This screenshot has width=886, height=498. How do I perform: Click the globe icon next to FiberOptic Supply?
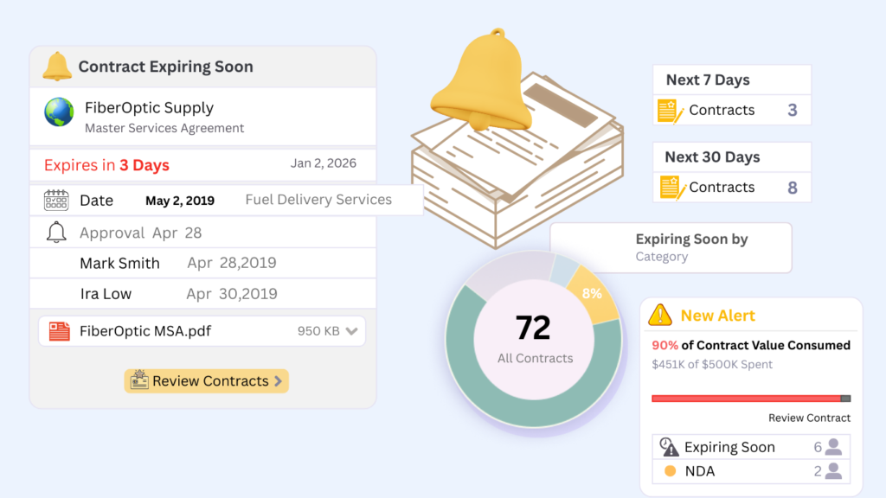click(59, 112)
